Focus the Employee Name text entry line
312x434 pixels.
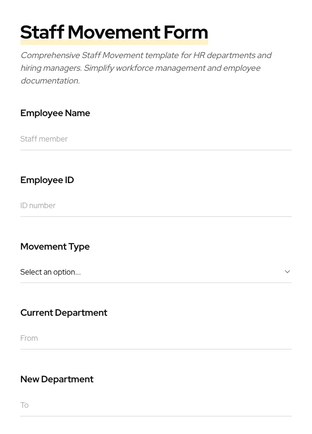[156, 148]
